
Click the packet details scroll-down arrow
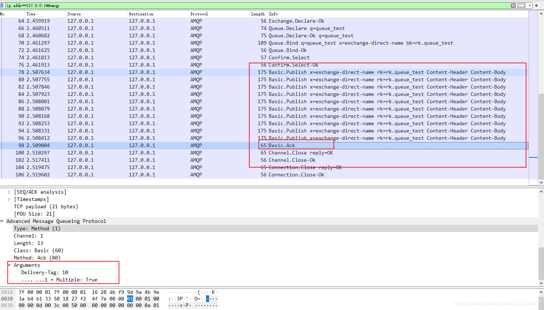(x=541, y=283)
